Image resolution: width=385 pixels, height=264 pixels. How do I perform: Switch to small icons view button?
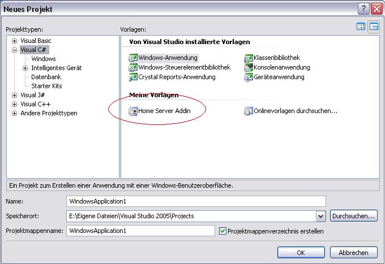click(374, 27)
